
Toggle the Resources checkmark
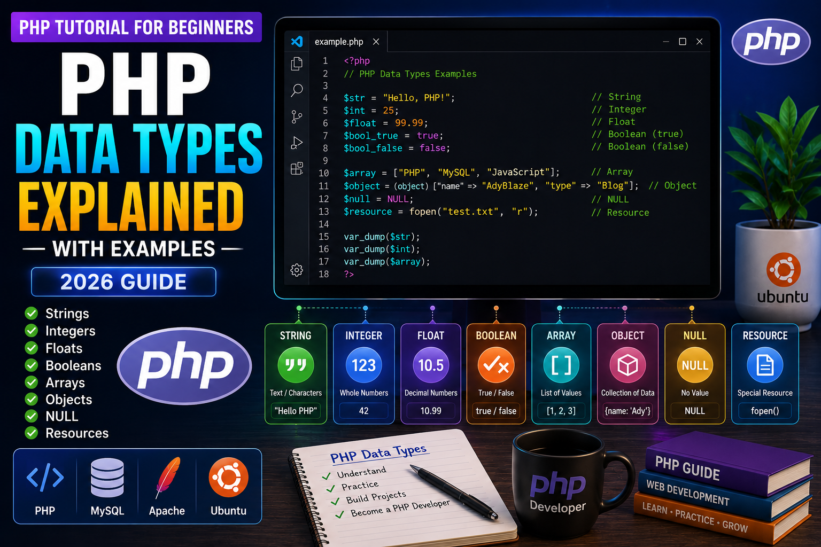click(x=32, y=433)
